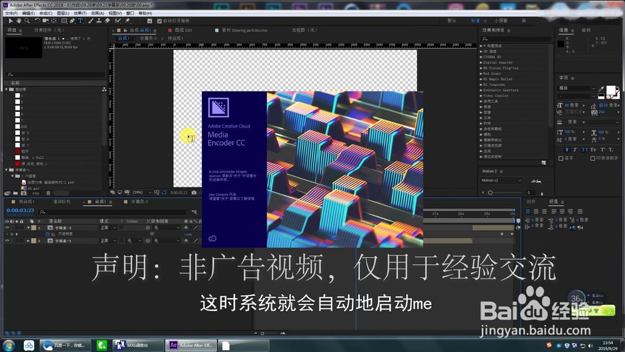Click the eyedropper in Character panel

pos(601,89)
